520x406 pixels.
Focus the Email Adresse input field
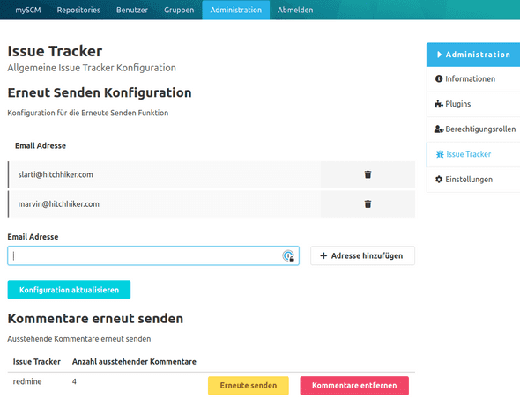[153, 255]
